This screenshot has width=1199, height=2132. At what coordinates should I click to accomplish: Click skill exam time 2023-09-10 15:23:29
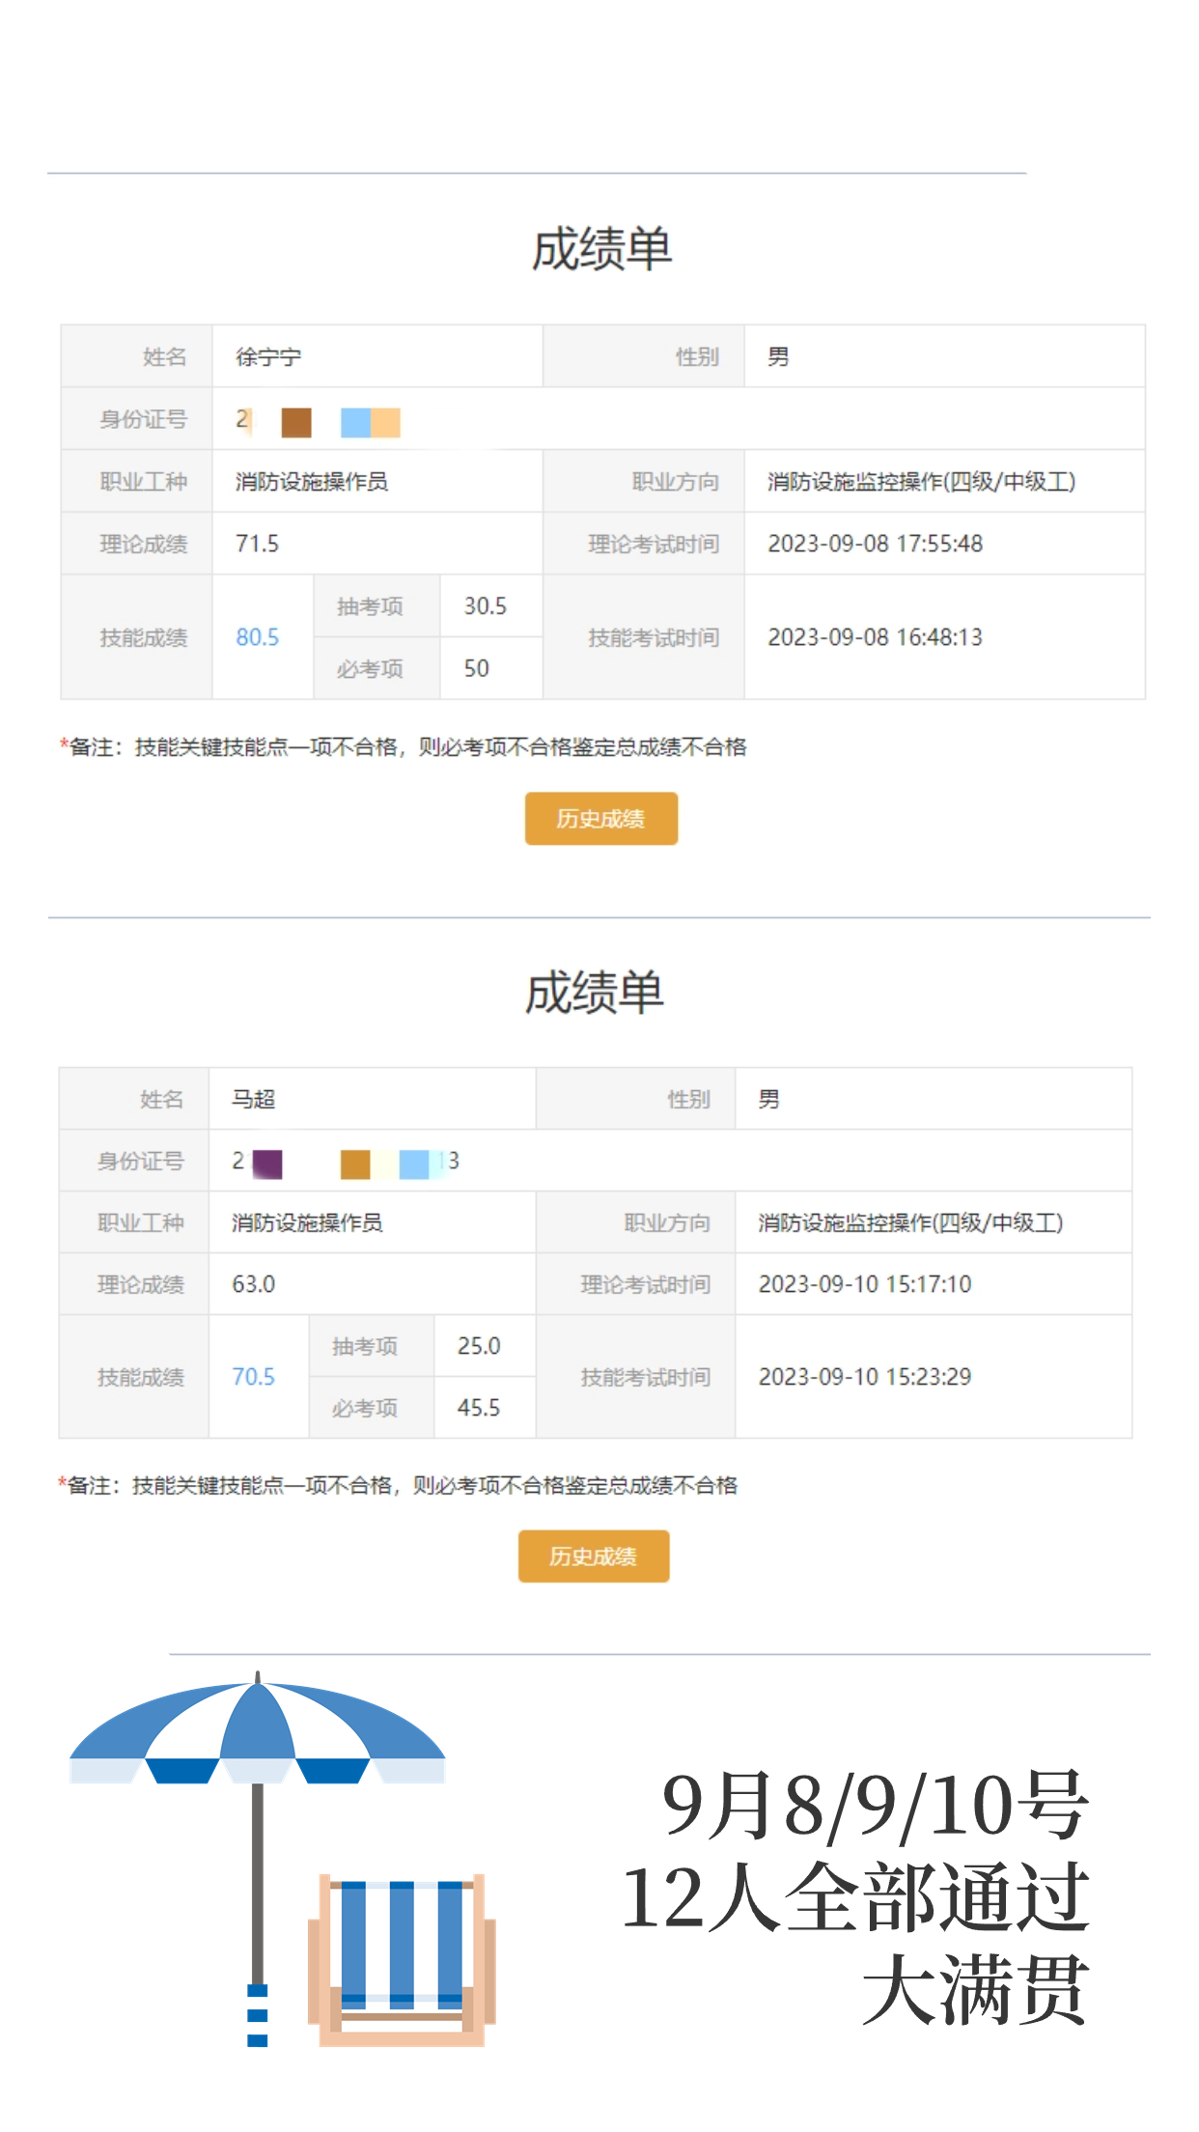pos(865,1377)
